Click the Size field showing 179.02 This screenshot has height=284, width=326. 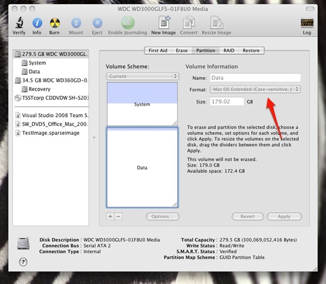click(226, 102)
